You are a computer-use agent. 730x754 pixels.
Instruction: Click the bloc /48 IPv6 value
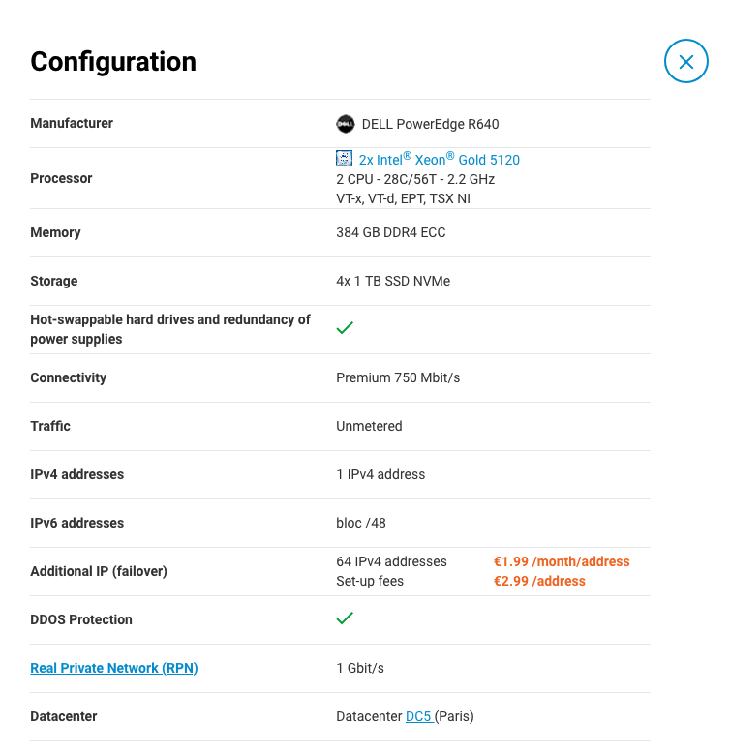pos(361,523)
